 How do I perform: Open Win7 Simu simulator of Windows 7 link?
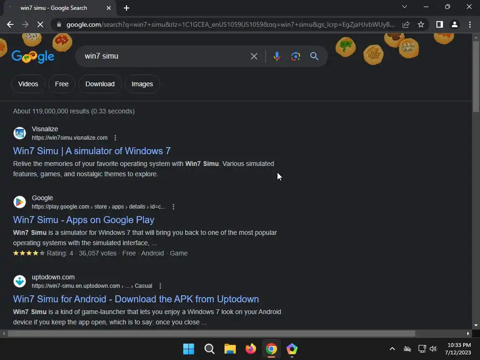pos(92,151)
